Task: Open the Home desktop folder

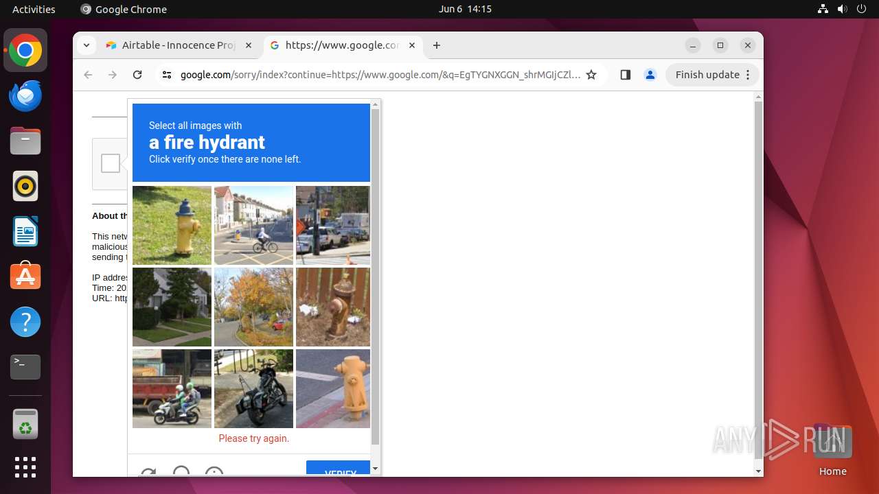Action: pyautogui.click(x=832, y=450)
